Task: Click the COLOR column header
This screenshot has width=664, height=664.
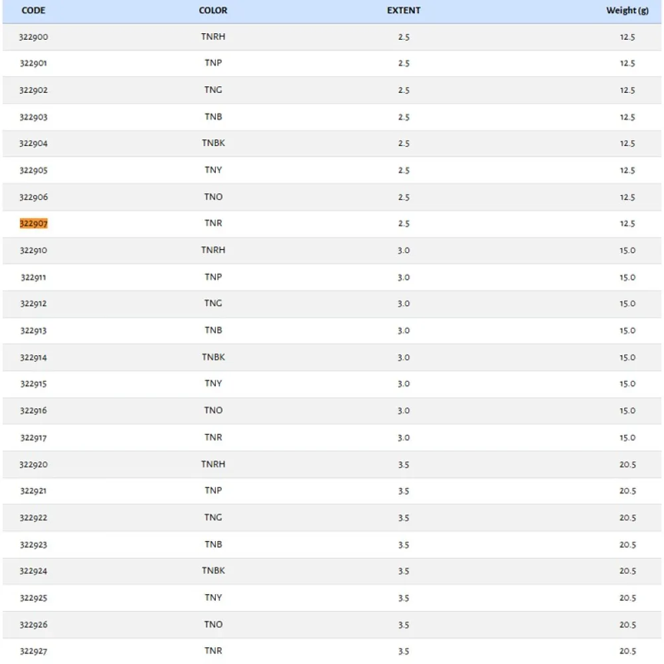Action: coord(213,10)
